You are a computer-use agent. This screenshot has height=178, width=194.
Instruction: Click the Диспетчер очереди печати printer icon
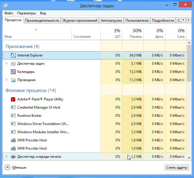(13, 157)
